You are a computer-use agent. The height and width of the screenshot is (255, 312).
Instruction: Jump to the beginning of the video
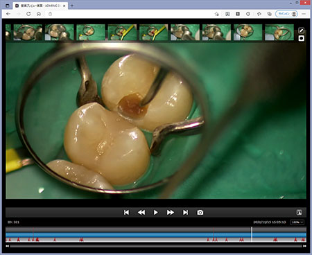[x=126, y=212]
